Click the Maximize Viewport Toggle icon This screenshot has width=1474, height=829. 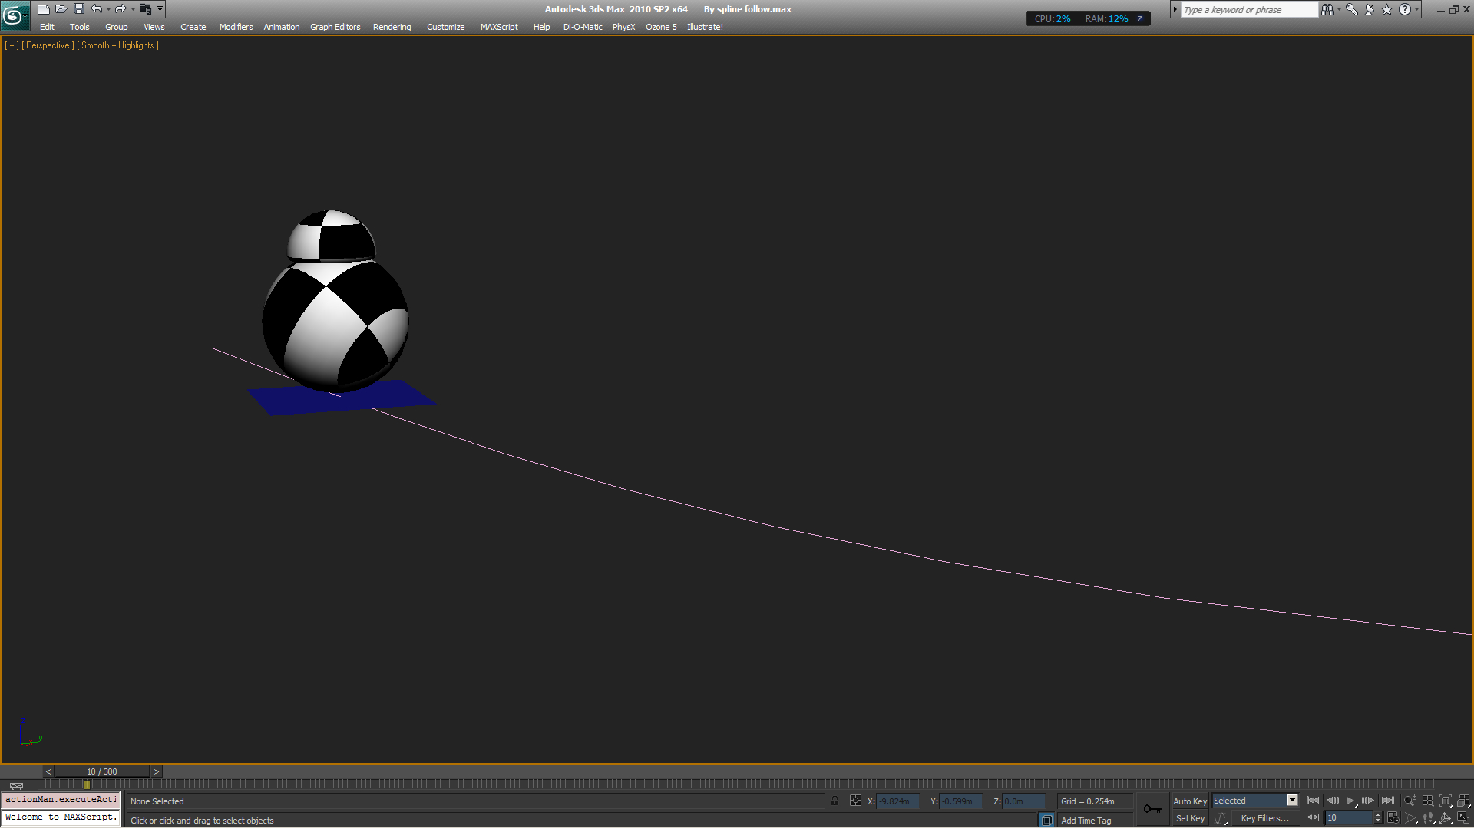point(1463,818)
